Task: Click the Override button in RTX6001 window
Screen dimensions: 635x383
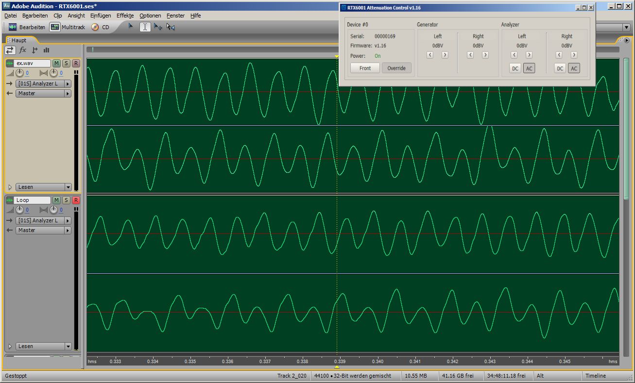Action: click(x=396, y=68)
